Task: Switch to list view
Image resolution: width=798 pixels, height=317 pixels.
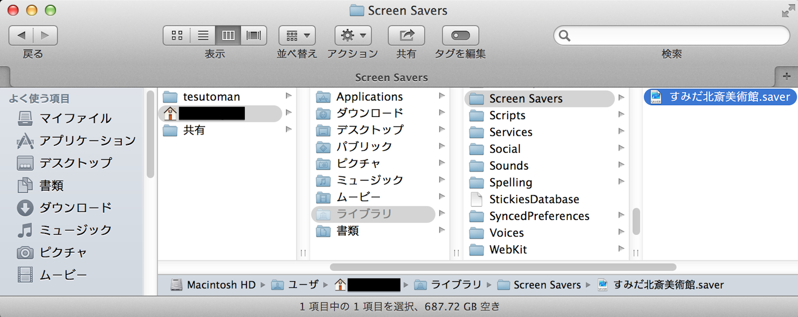Action: 203,35
